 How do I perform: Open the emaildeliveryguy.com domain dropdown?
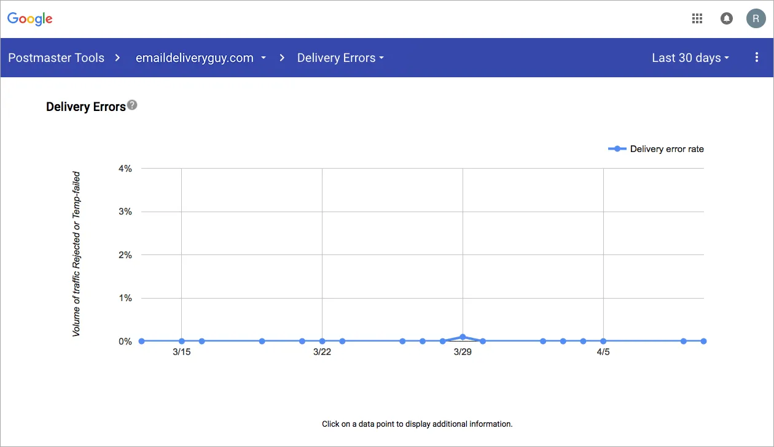(x=201, y=58)
